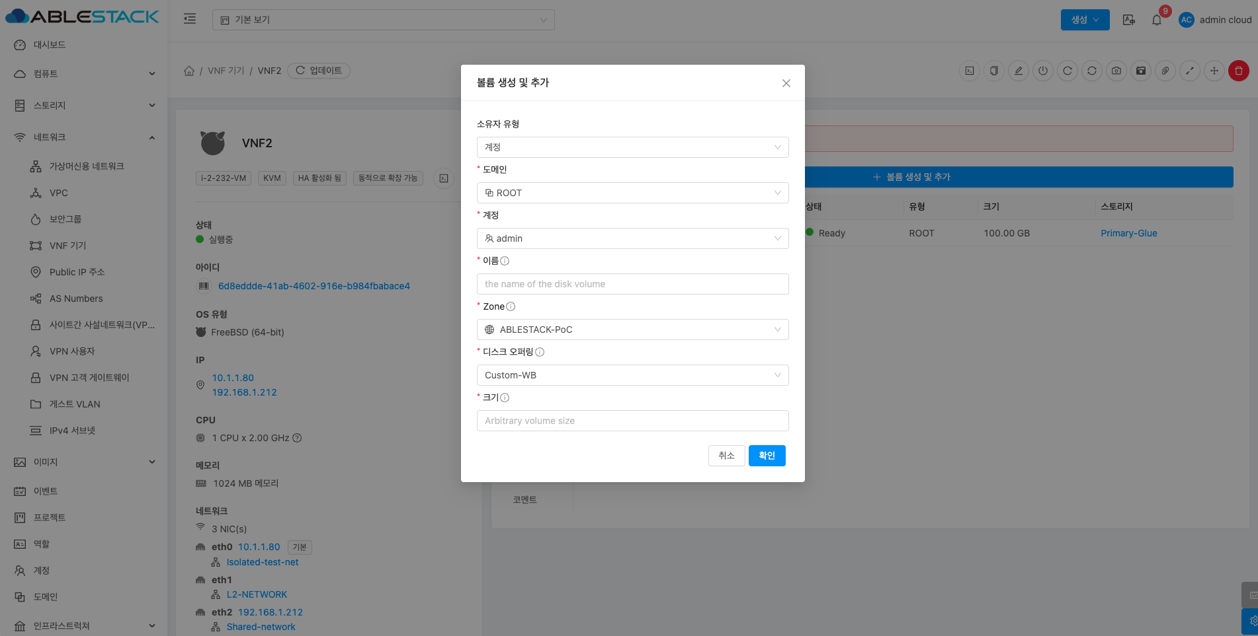
Task: Click the four-way arrows migrate icon
Action: pyautogui.click(x=1214, y=71)
